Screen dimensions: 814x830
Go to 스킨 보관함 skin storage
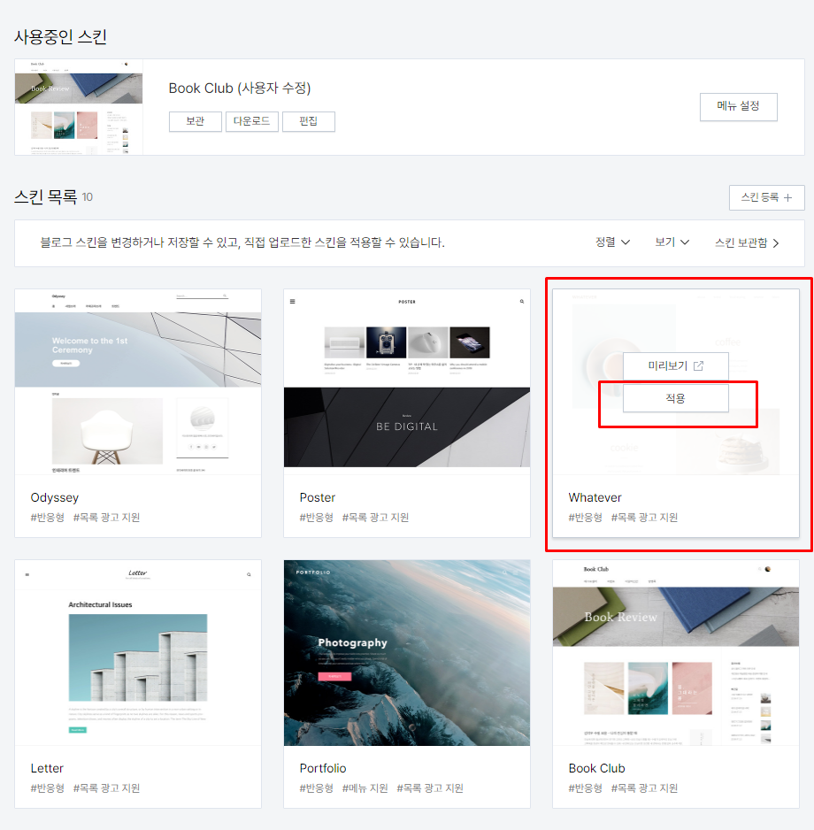click(x=747, y=243)
